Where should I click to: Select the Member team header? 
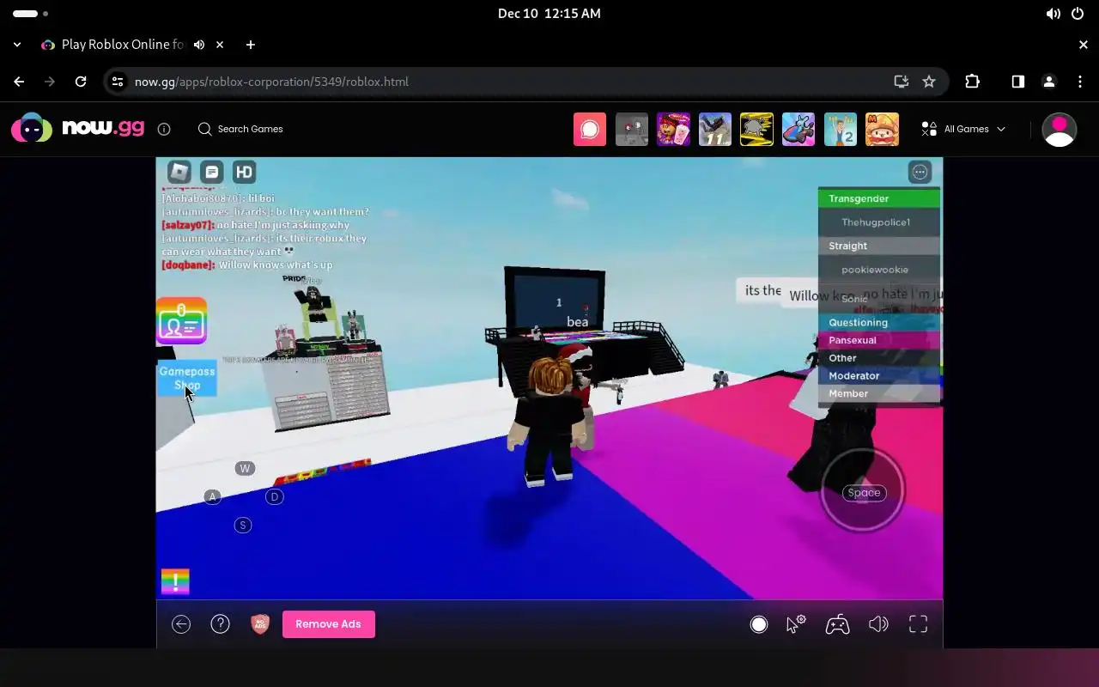point(879,393)
